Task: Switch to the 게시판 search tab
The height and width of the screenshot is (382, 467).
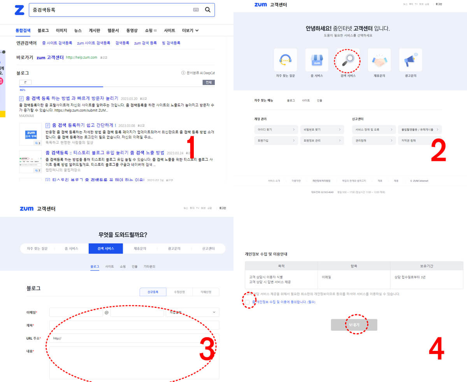Action: (x=95, y=30)
